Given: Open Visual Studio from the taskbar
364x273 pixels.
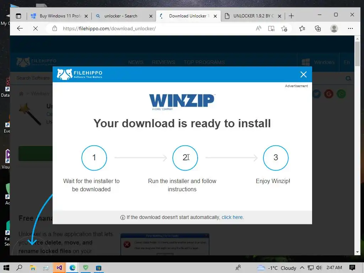Looking at the screenshot, I should tap(59, 268).
